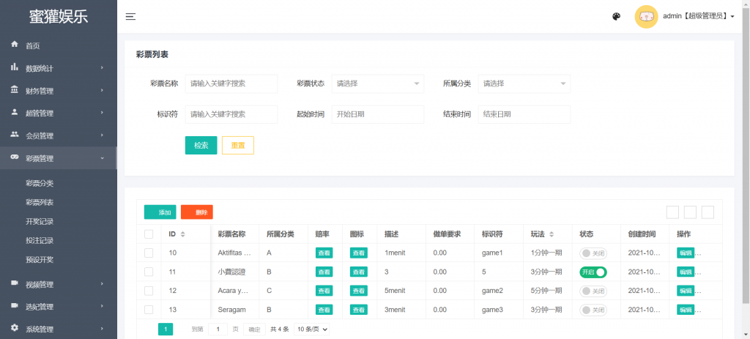View 图标 for Acara row
Image resolution: width=750 pixels, height=339 pixels.
359,291
